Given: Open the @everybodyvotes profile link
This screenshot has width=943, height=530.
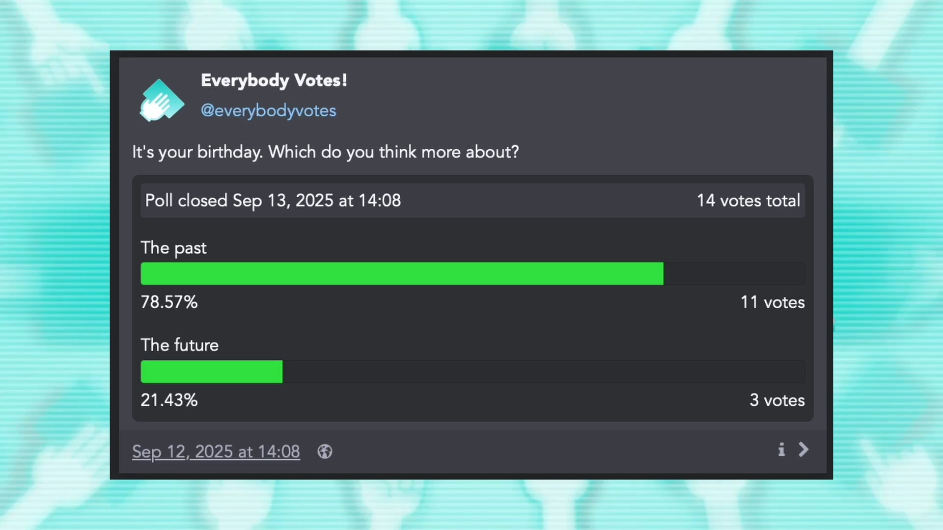Looking at the screenshot, I should click(268, 111).
